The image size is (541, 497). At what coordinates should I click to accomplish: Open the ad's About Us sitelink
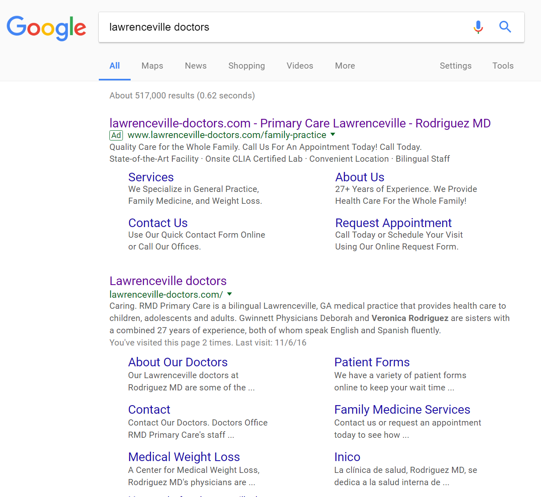point(360,177)
